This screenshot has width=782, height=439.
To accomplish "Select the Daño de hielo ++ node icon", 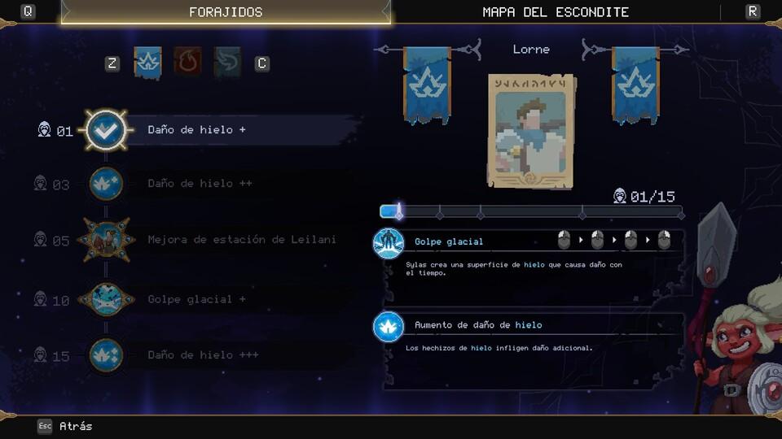I will click(106, 184).
